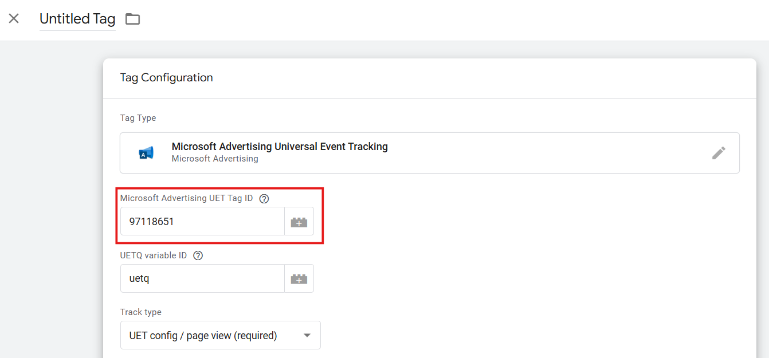Click the Tag Type label
Screen dimensions: 769x358
click(x=138, y=118)
